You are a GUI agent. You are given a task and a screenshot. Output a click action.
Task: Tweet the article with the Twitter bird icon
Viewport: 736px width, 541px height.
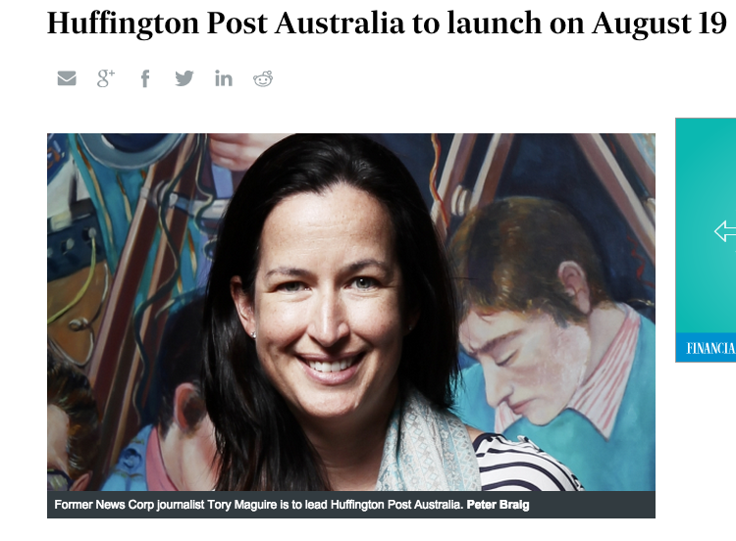pyautogui.click(x=184, y=78)
